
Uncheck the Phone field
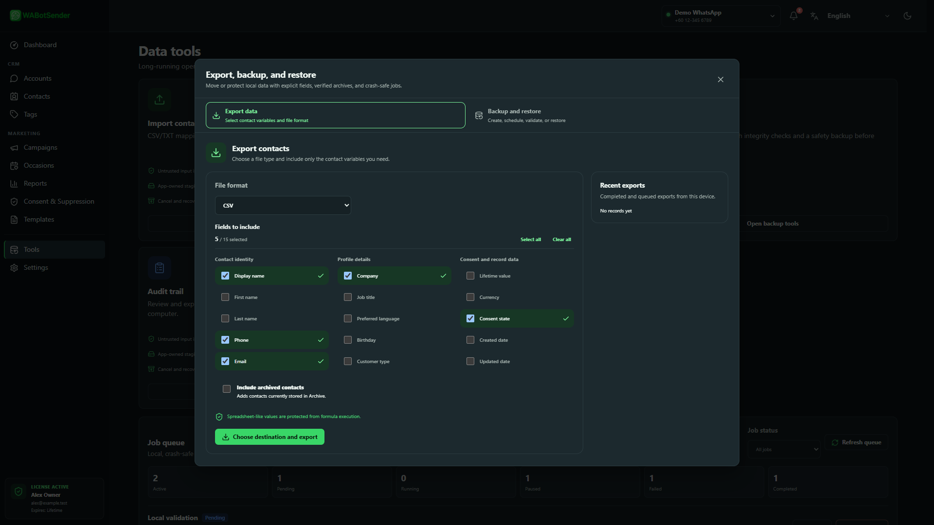225,340
